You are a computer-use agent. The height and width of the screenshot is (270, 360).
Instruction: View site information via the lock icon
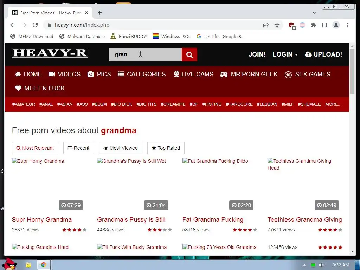point(49,25)
